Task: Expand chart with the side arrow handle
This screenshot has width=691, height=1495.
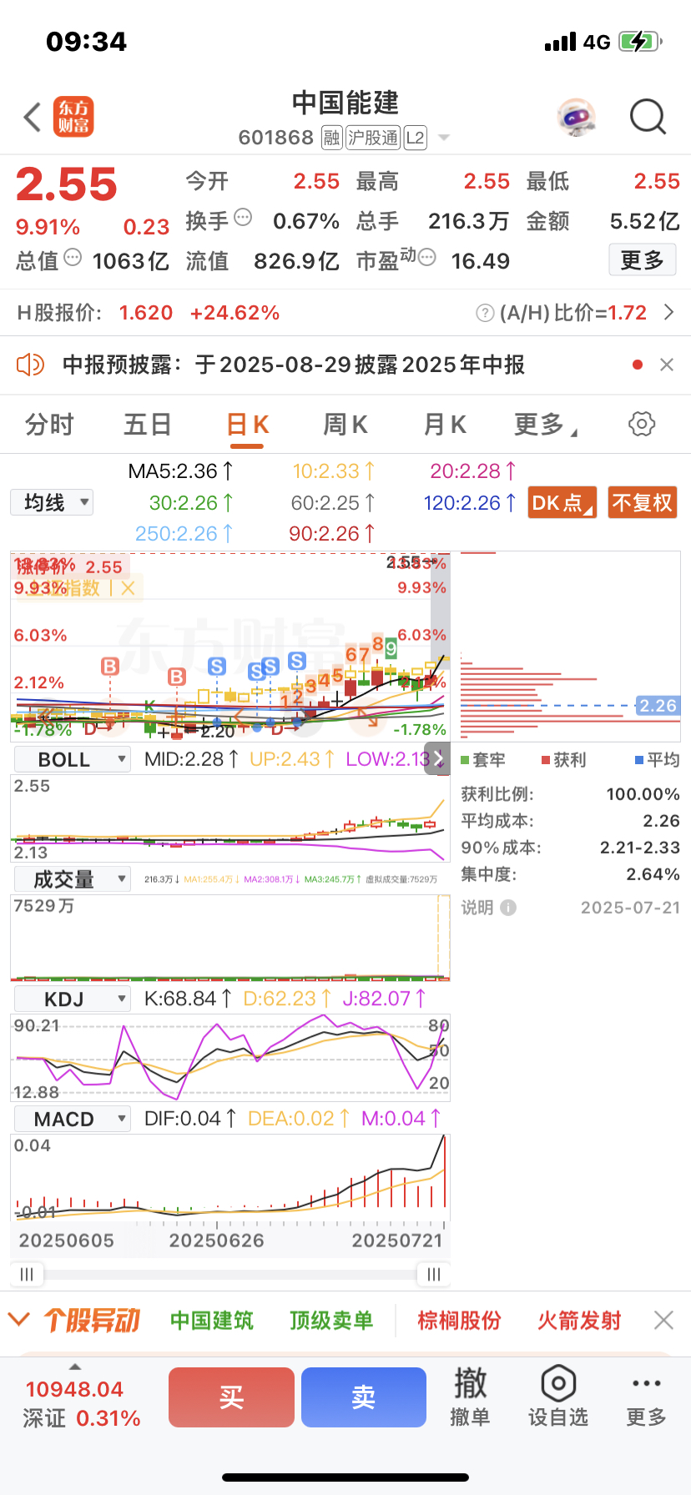Action: (437, 759)
